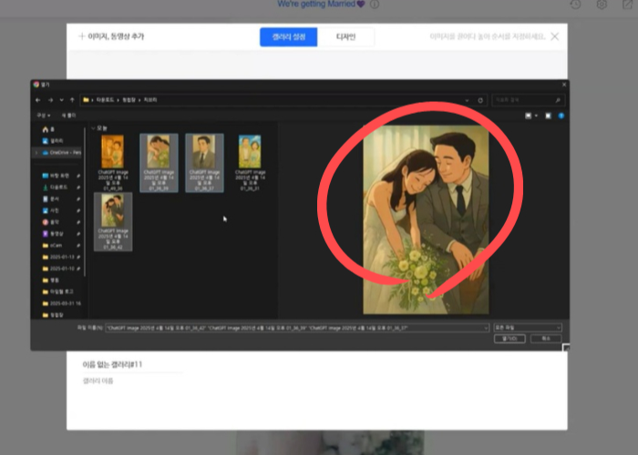Expand the OneDrive tree item
Screen dimensions: 638x455
tap(36, 153)
